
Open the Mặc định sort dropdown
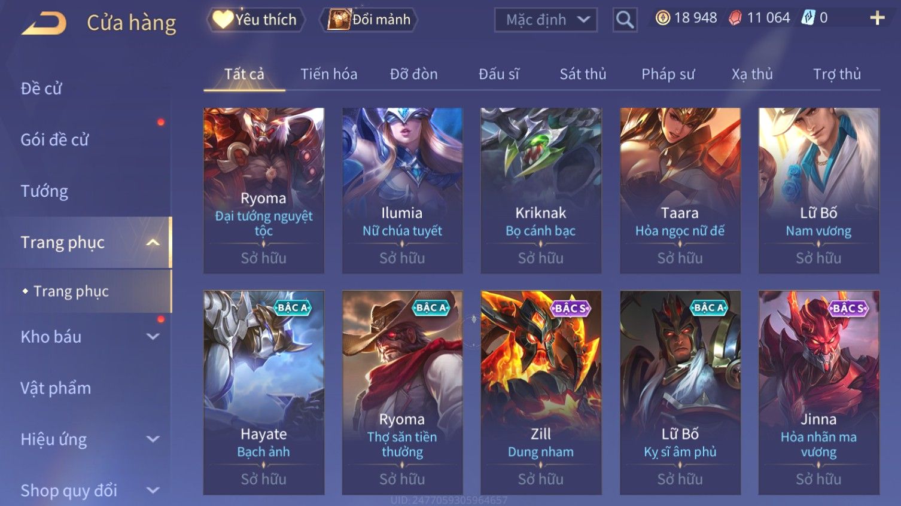pyautogui.click(x=546, y=20)
